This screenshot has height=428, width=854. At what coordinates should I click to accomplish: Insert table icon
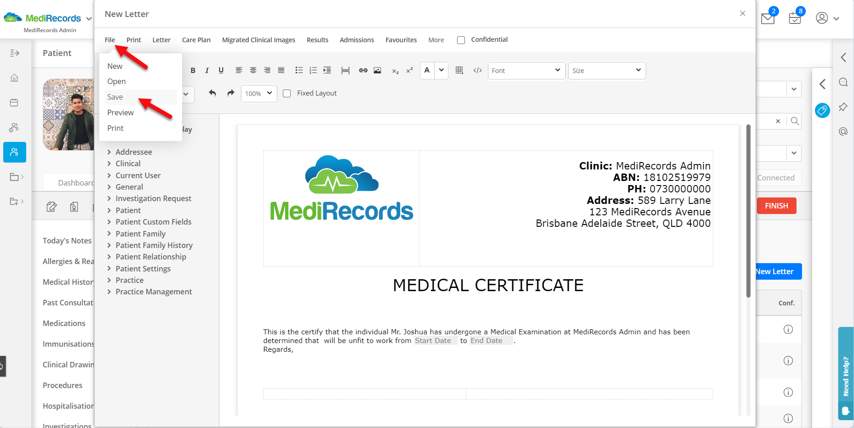click(x=459, y=70)
